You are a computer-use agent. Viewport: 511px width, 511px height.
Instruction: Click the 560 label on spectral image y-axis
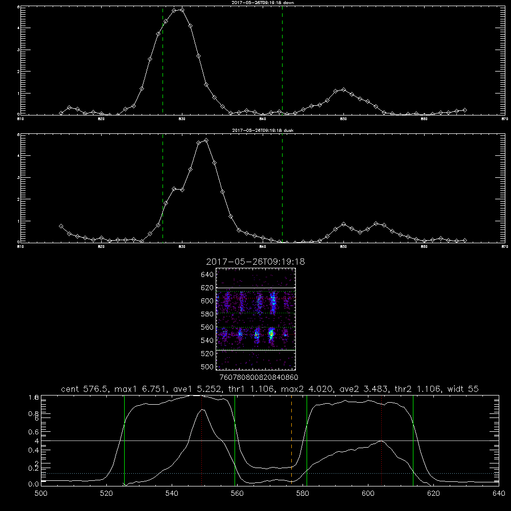tap(207, 327)
